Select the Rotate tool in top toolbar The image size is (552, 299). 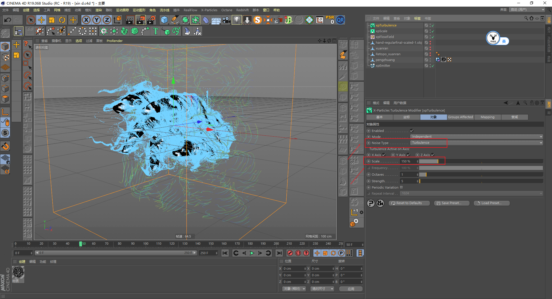[62, 20]
